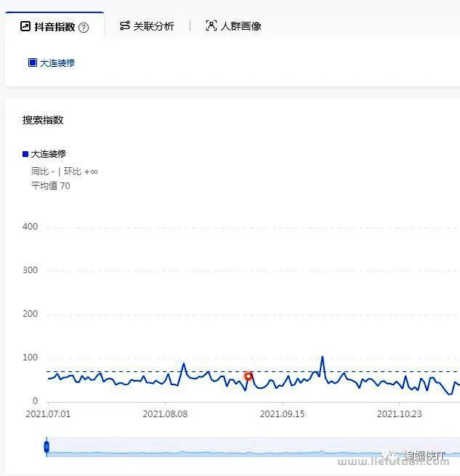Click the 2021.09.15 axis label

coord(283,414)
